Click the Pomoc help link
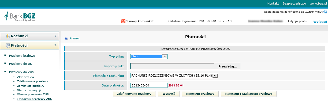328x102 pixels. (74, 38)
